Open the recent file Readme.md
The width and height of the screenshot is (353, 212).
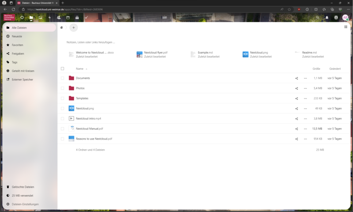309,54
